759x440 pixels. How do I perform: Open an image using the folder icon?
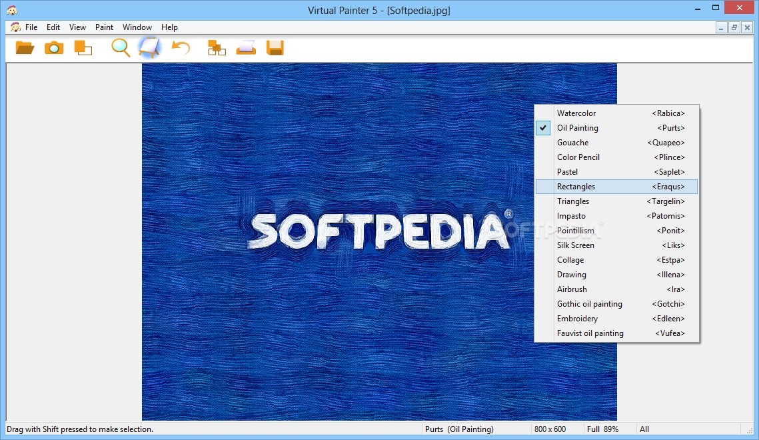[25, 47]
